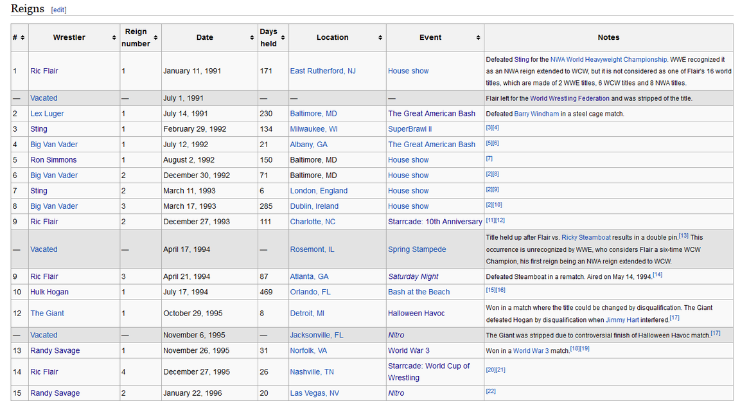Go to the Albany, GA link
Viewport: 740px width, 401px height.
[x=308, y=145]
